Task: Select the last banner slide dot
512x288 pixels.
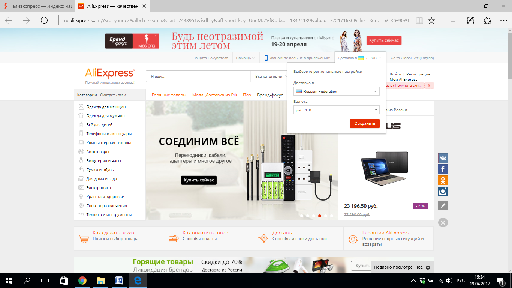Action: 332,216
